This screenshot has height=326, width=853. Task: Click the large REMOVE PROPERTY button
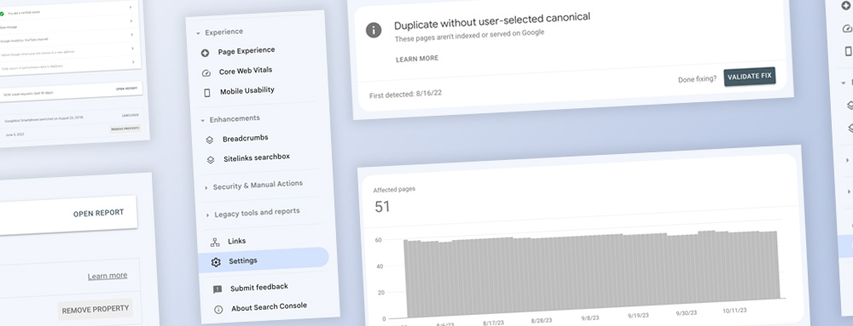pyautogui.click(x=96, y=310)
